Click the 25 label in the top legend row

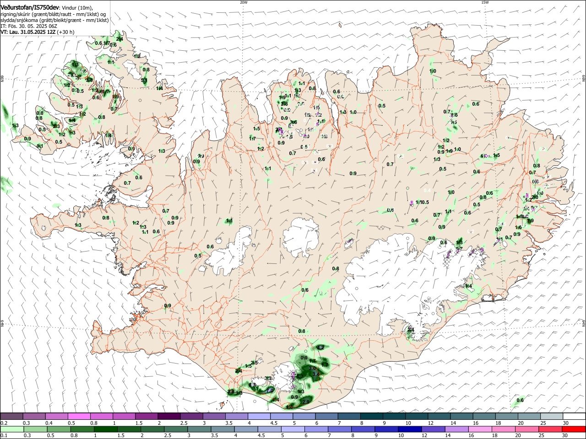[543, 423]
